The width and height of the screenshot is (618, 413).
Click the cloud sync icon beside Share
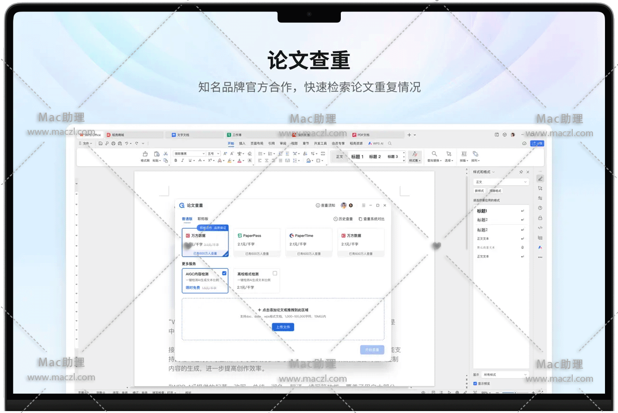[x=524, y=143]
